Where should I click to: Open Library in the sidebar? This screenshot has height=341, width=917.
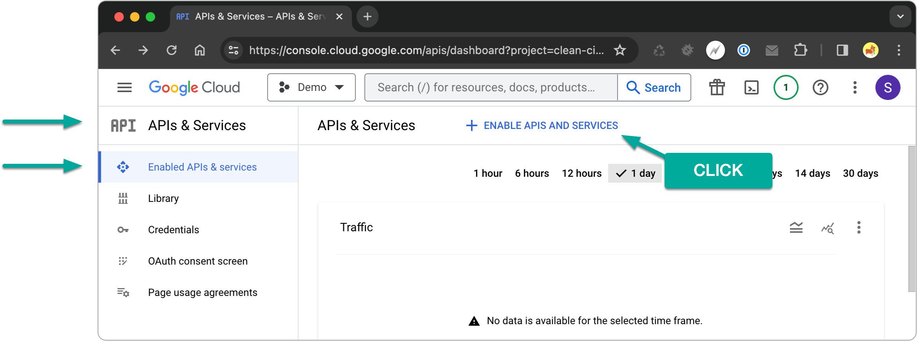coord(199,198)
